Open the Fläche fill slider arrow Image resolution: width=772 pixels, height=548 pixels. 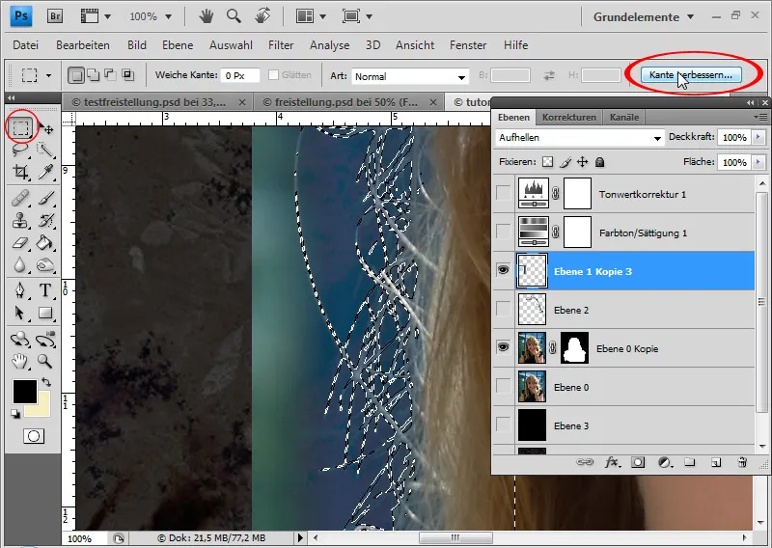tap(758, 162)
